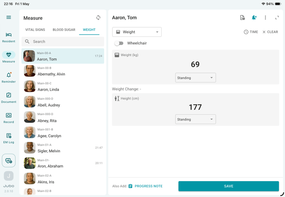
Task: Click the Weight (kg) scale icon
Action: [117, 55]
